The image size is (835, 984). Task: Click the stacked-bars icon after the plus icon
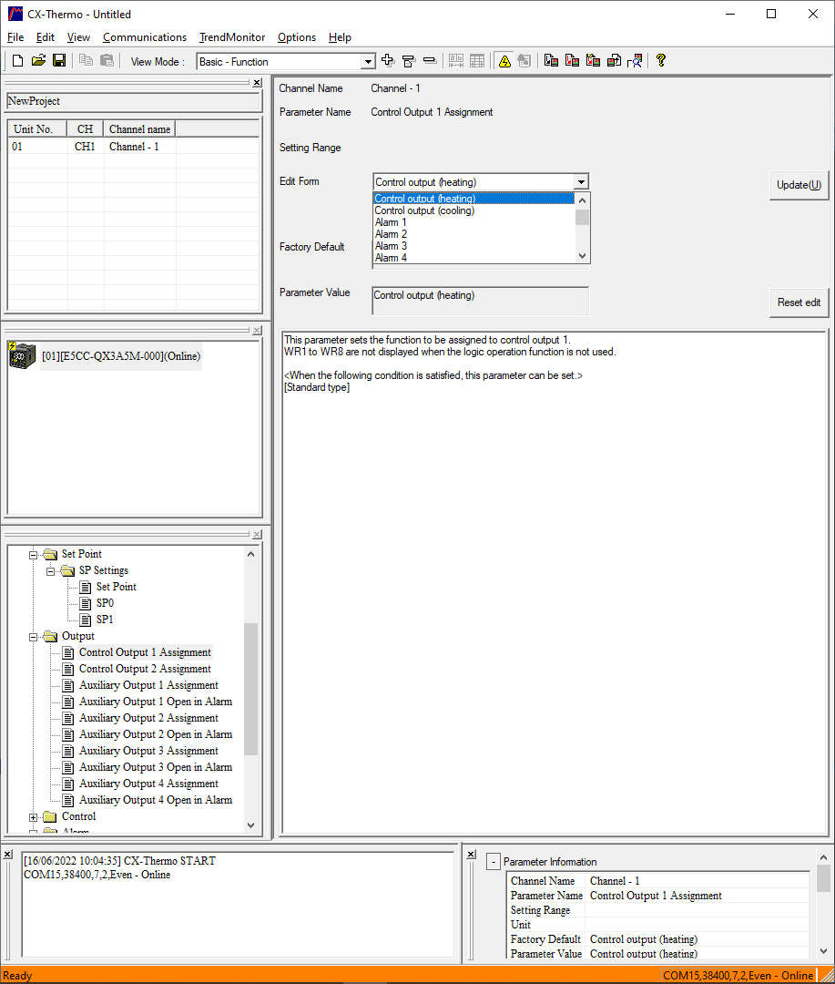coord(409,61)
